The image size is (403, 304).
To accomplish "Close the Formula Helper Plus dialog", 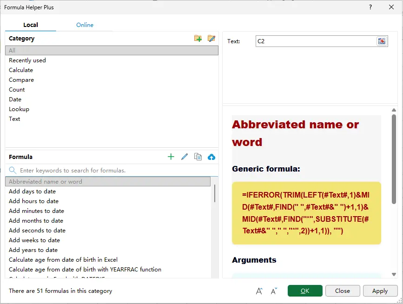I will [x=391, y=7].
